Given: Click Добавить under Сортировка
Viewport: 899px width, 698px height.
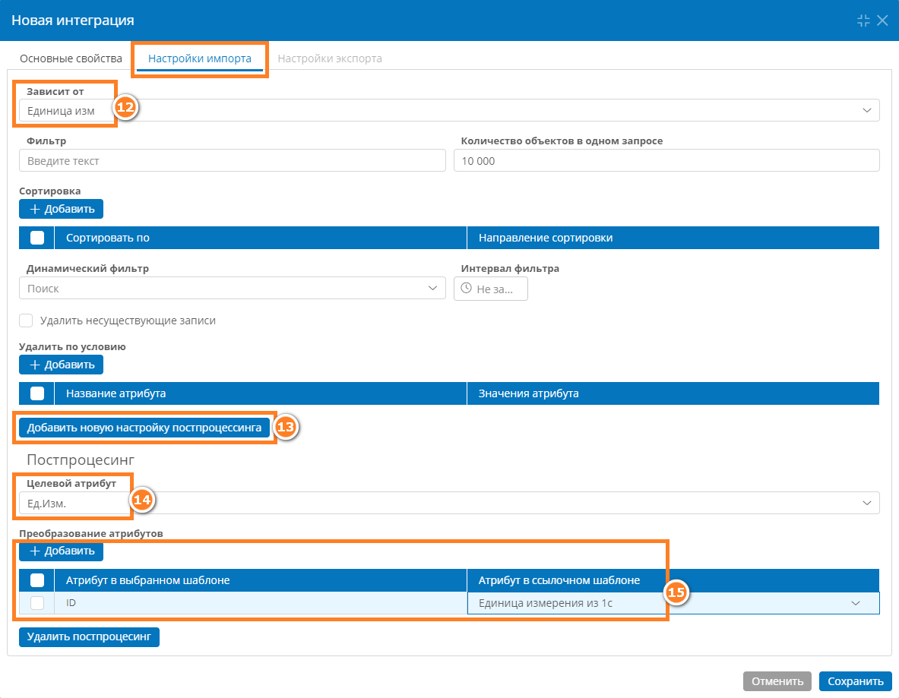Looking at the screenshot, I should [62, 209].
